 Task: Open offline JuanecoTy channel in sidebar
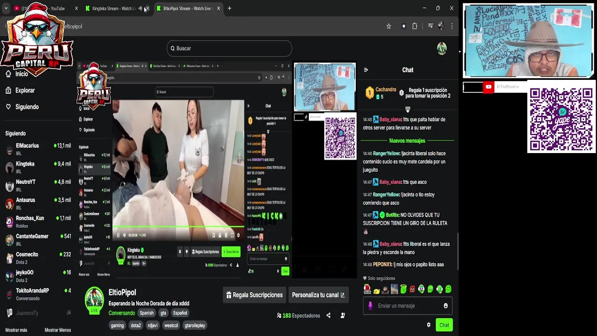(x=38, y=313)
